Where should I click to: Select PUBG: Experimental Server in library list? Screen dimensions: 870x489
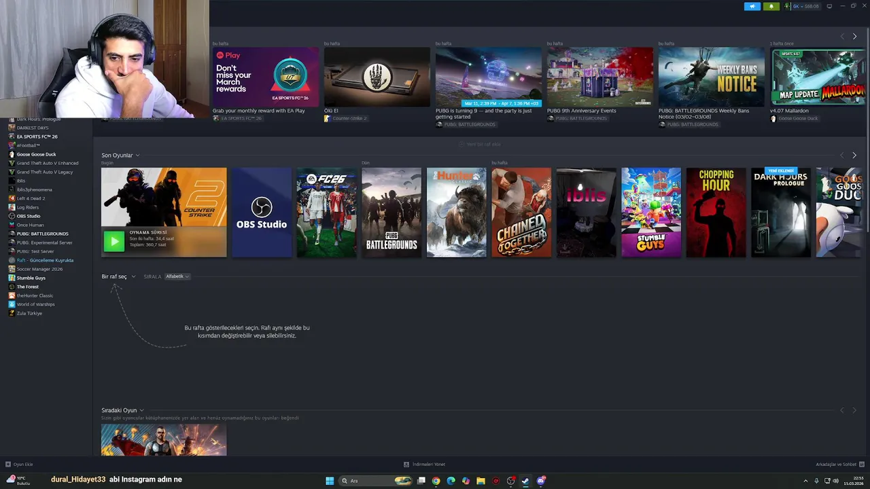point(44,242)
